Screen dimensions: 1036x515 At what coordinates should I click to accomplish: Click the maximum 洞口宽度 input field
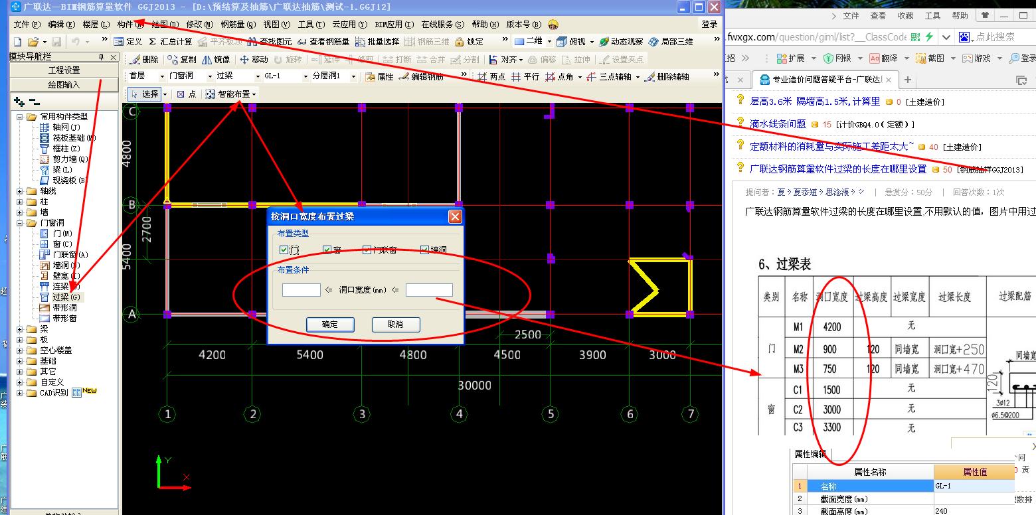429,289
